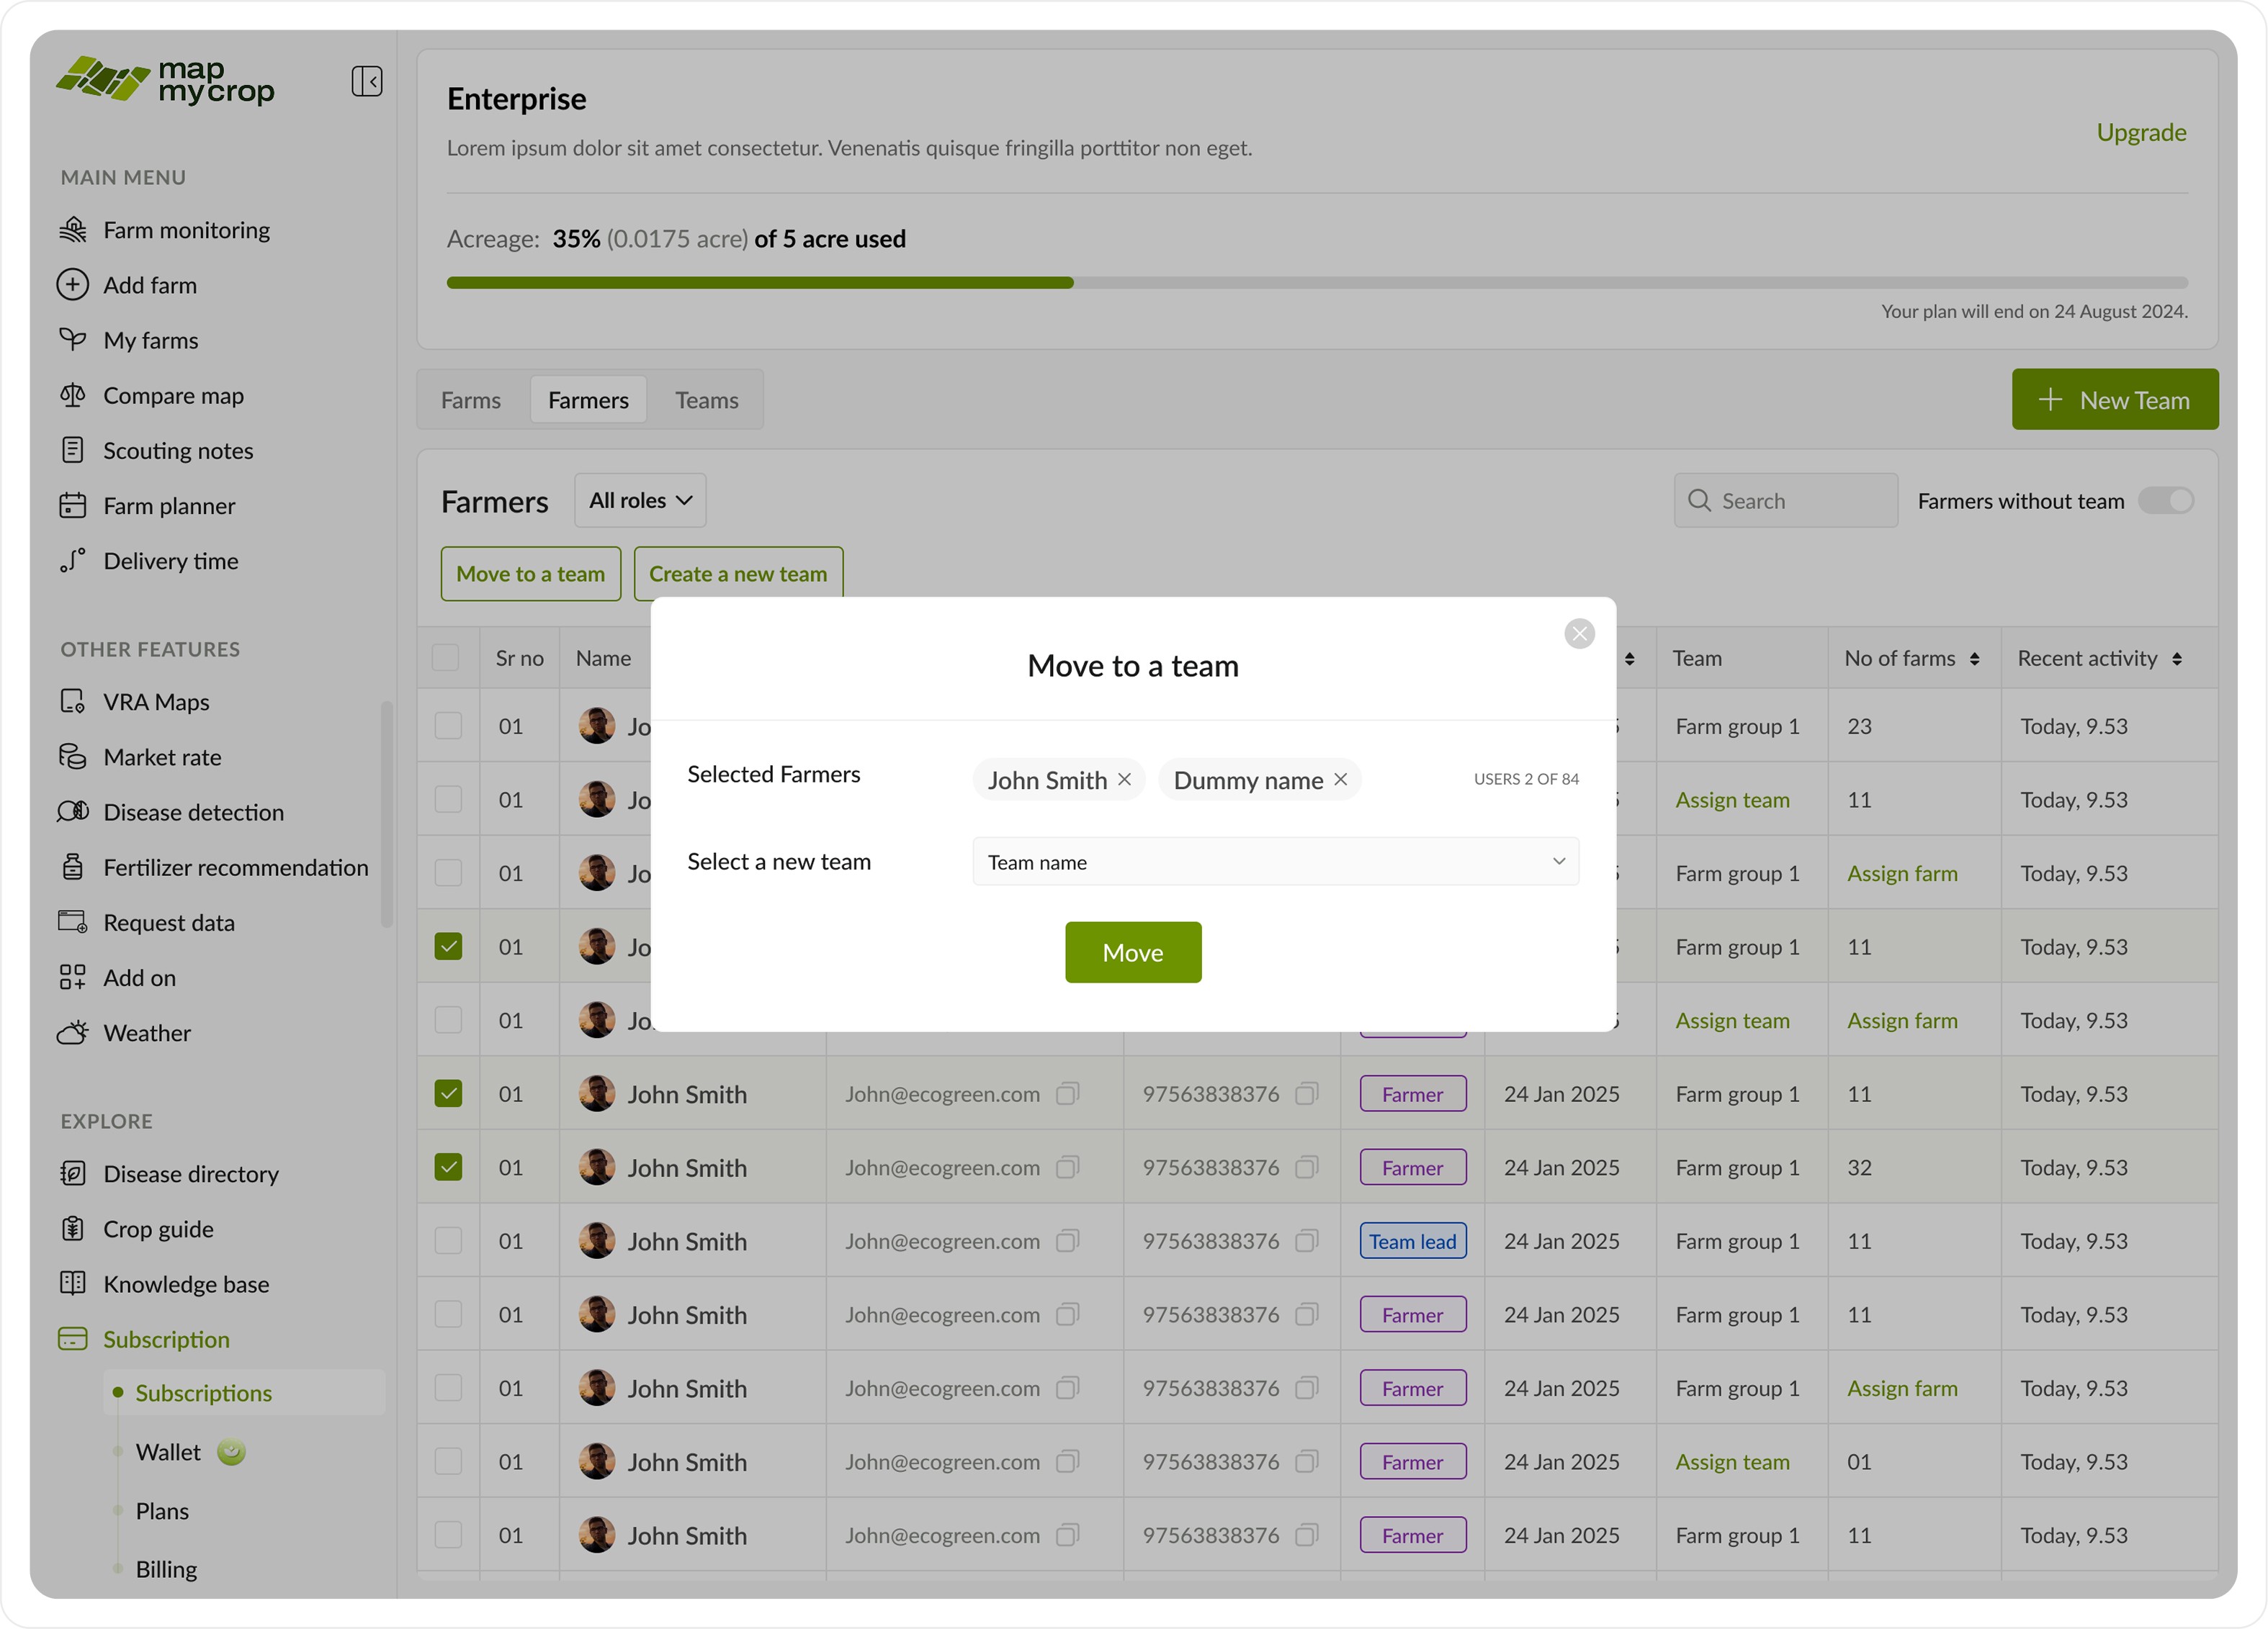2268x1629 pixels.
Task: Expand the Team name dropdown
Action: tap(1275, 862)
